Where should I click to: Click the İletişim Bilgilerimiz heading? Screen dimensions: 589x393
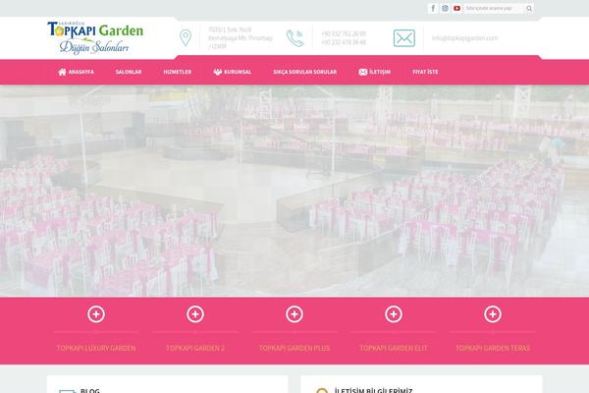(x=373, y=390)
